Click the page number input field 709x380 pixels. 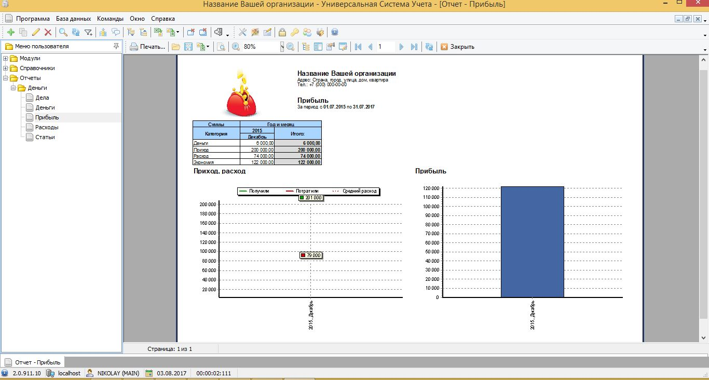click(x=386, y=47)
